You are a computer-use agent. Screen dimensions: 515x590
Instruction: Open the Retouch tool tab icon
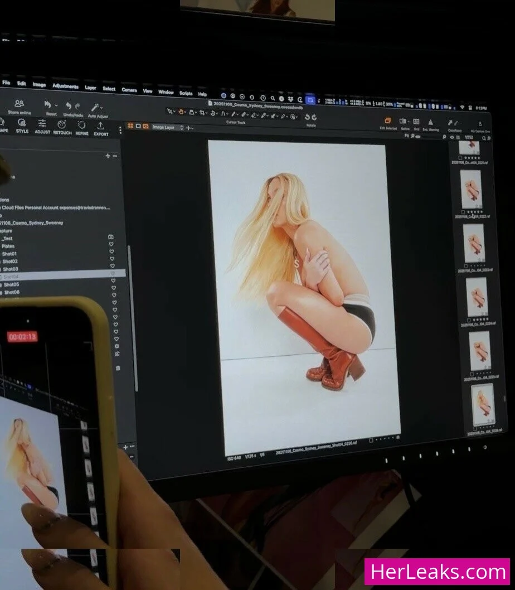(62, 125)
